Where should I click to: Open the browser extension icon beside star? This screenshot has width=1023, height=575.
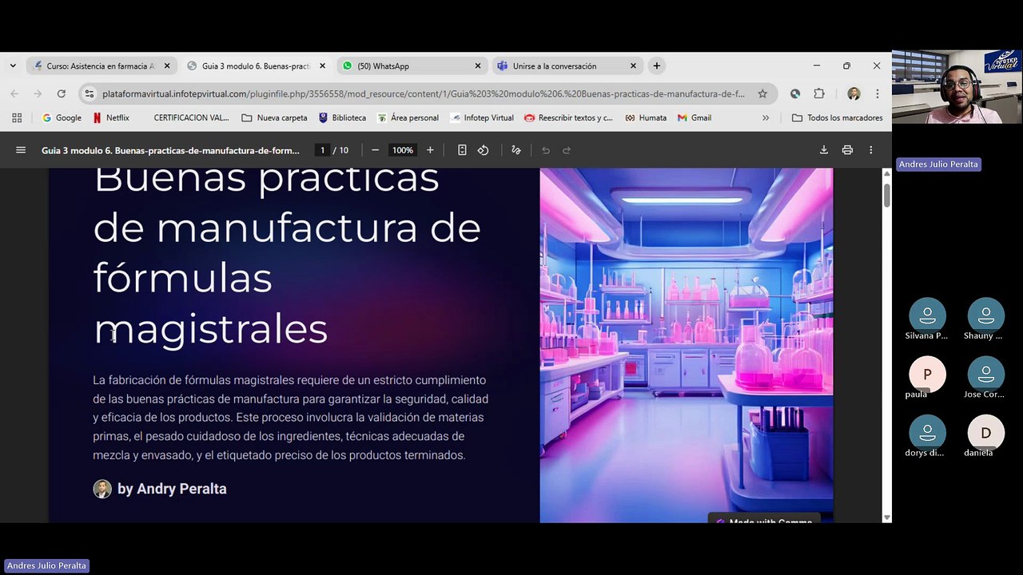point(795,93)
